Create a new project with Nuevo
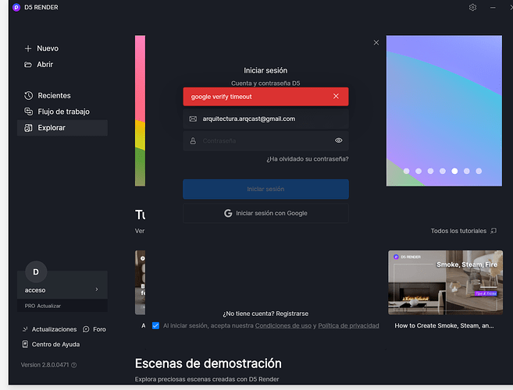This screenshot has width=513, height=390. tap(41, 48)
